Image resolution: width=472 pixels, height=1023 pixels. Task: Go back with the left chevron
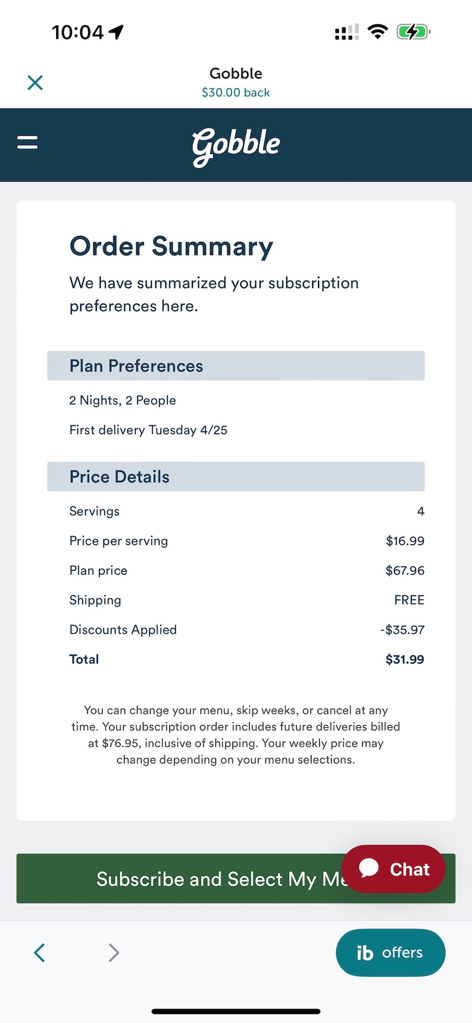(40, 952)
